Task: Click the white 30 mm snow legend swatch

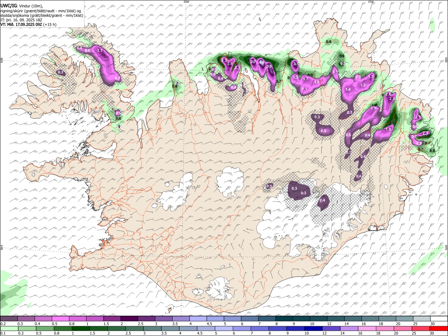Action: click(439, 318)
